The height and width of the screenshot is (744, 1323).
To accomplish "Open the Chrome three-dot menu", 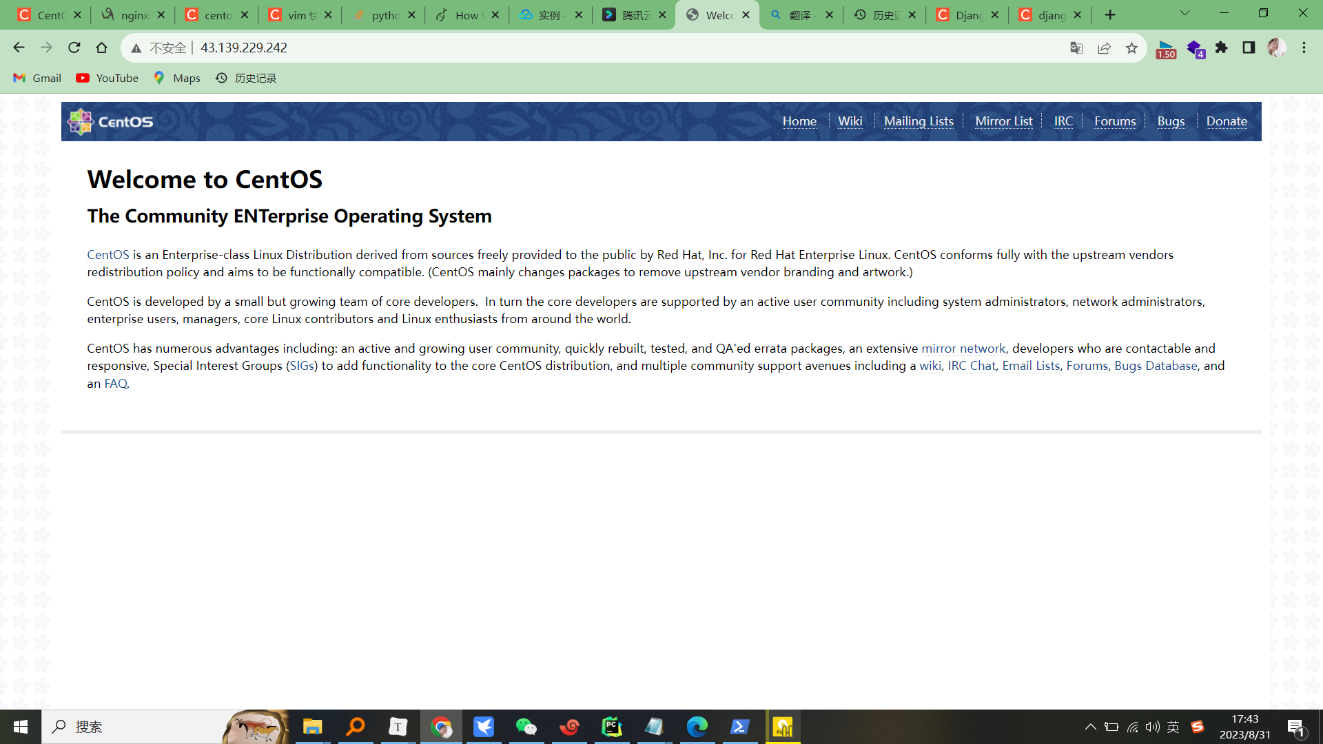I will click(1304, 48).
